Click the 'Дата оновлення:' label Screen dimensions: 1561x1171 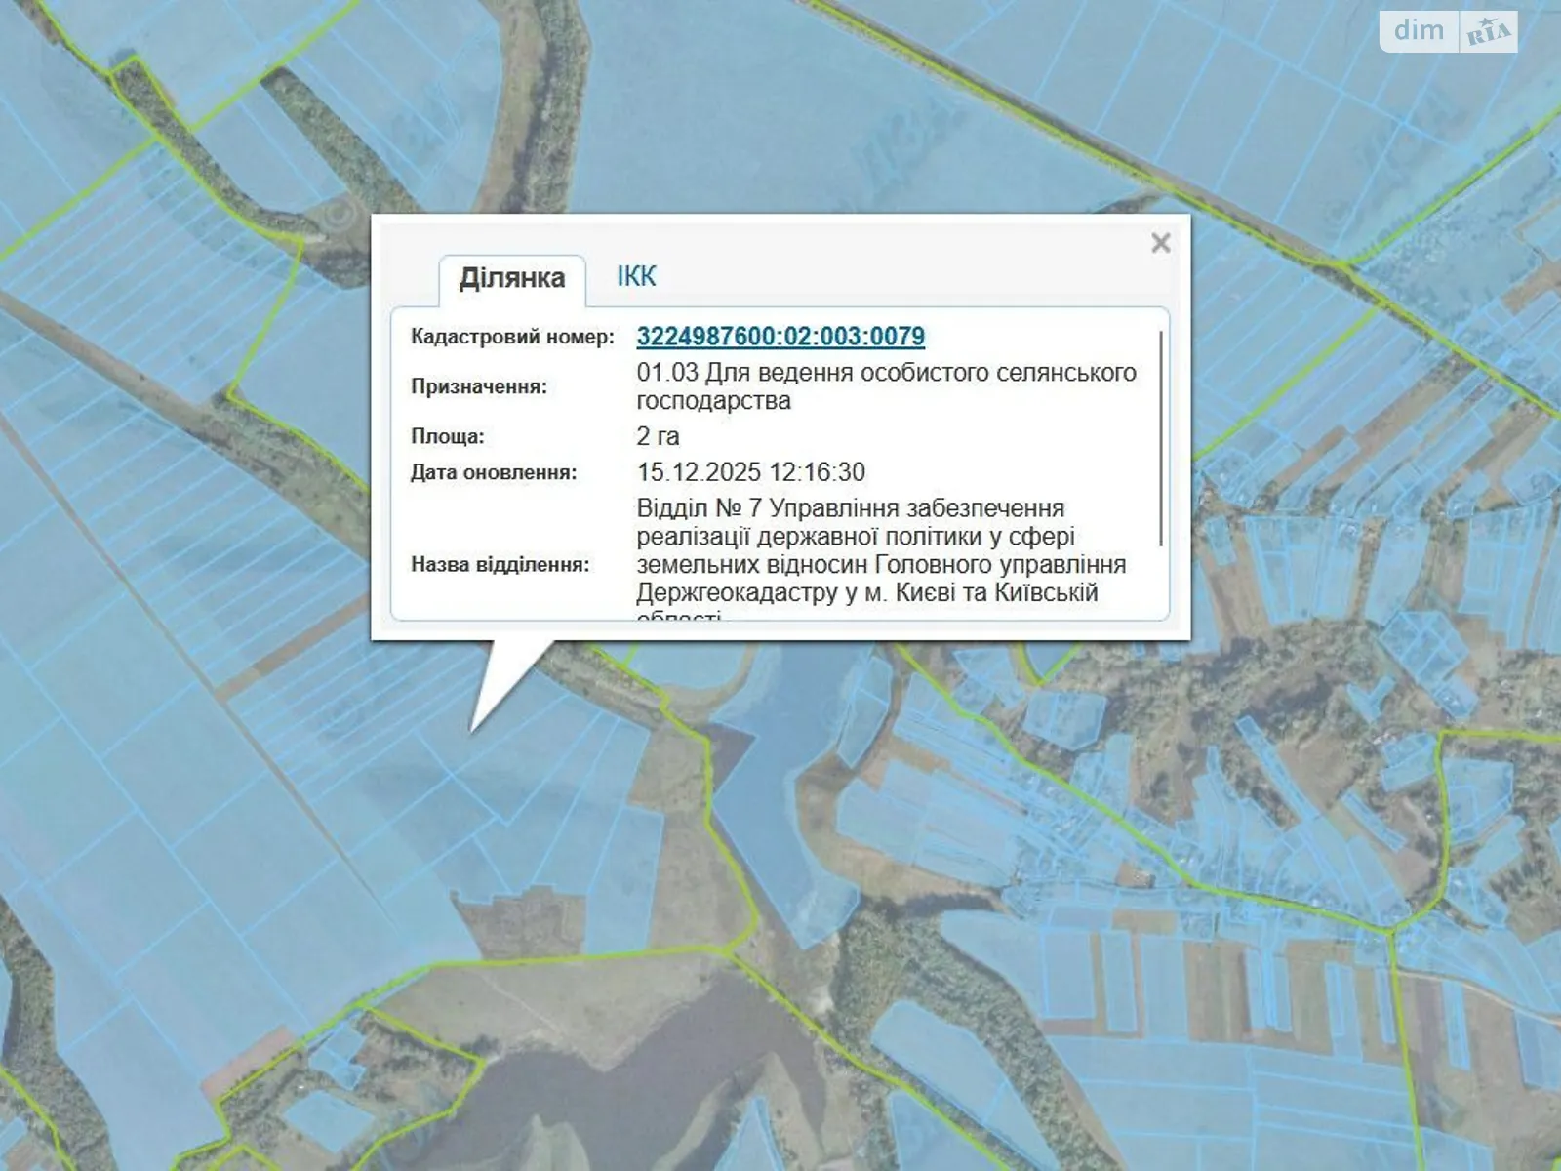494,472
